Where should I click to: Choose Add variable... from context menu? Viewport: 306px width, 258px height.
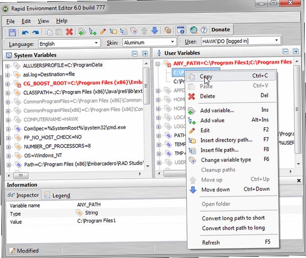coord(232,111)
